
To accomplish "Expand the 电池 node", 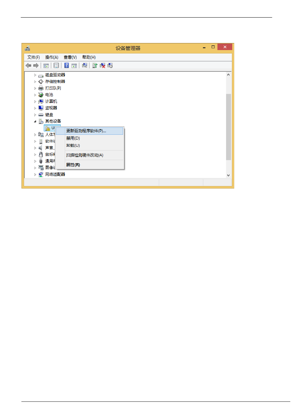I will pyautogui.click(x=35, y=95).
